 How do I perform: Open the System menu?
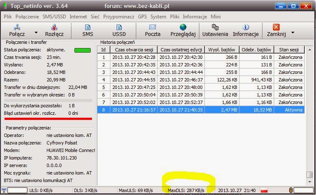point(158,17)
